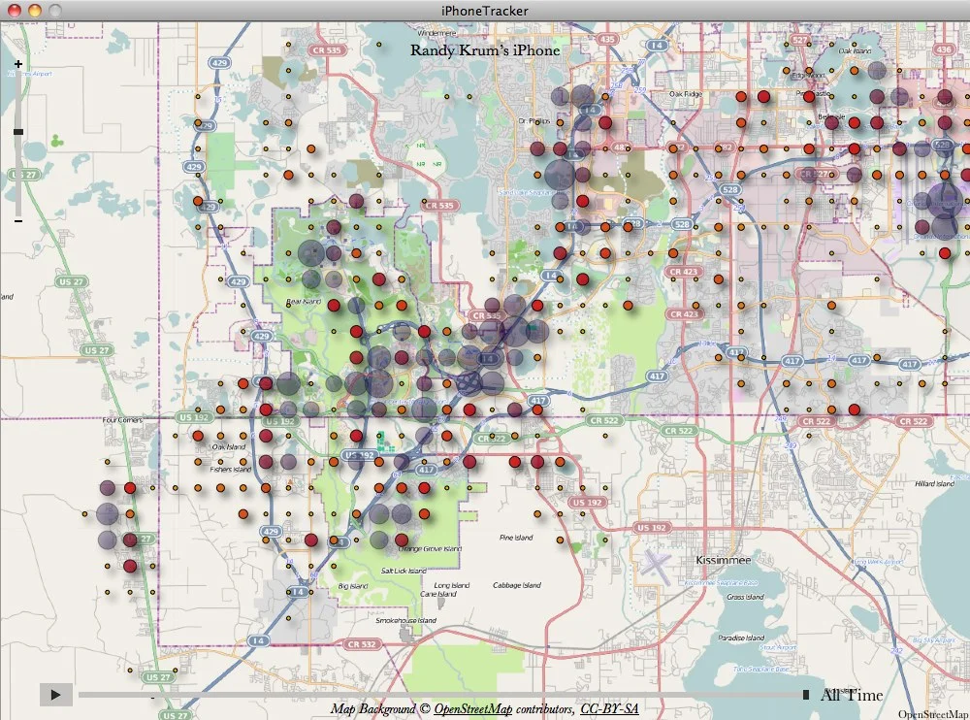Click the Kissimmee city label
The height and width of the screenshot is (720, 970).
tap(724, 560)
